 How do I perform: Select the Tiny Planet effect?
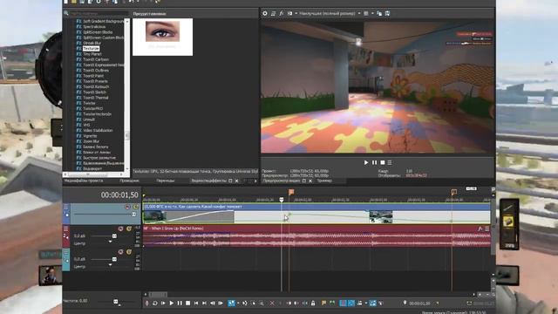pyautogui.click(x=92, y=54)
